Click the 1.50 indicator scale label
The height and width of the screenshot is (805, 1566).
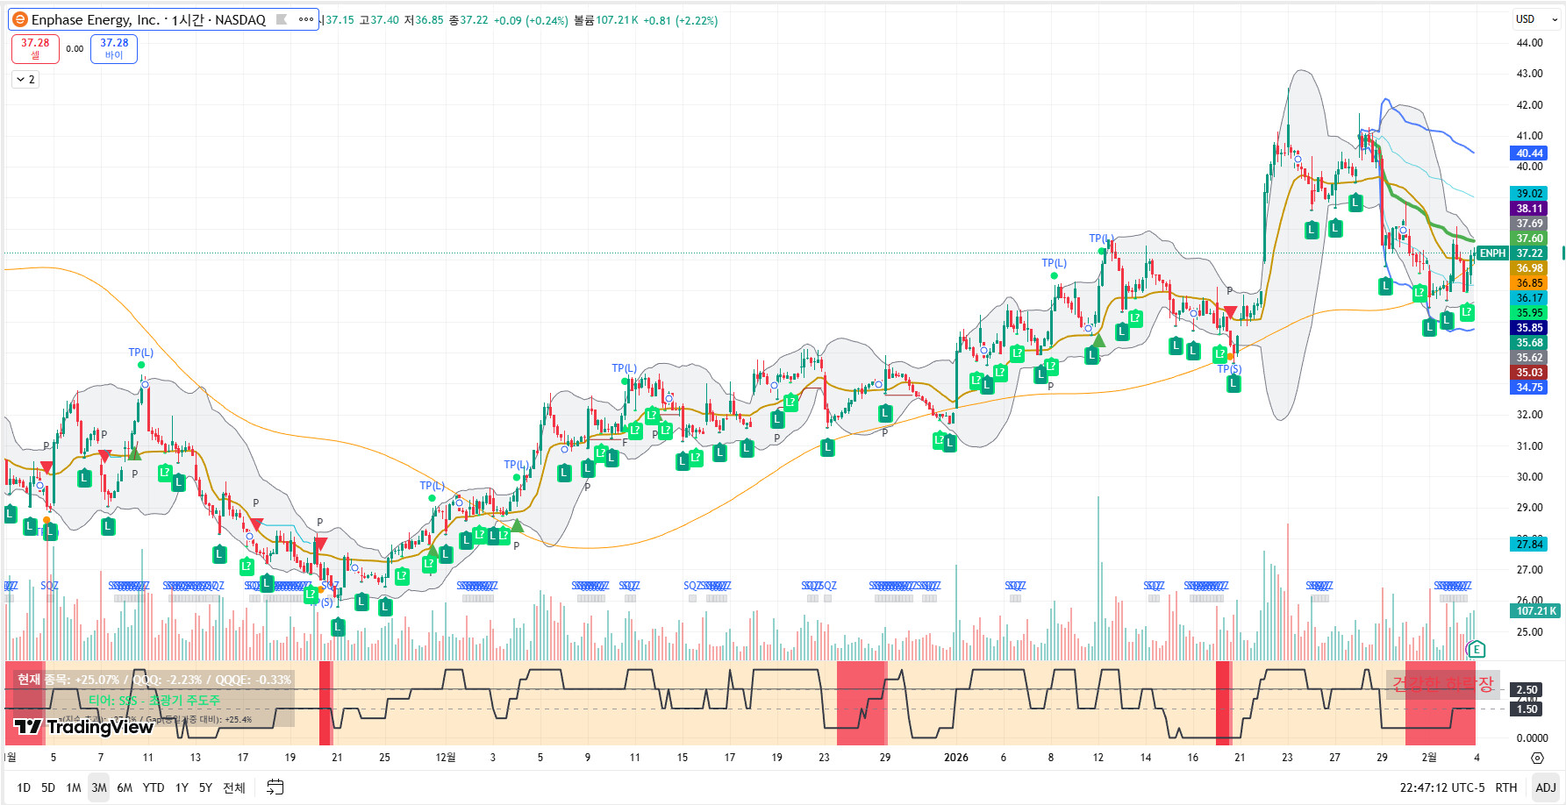point(1527,709)
